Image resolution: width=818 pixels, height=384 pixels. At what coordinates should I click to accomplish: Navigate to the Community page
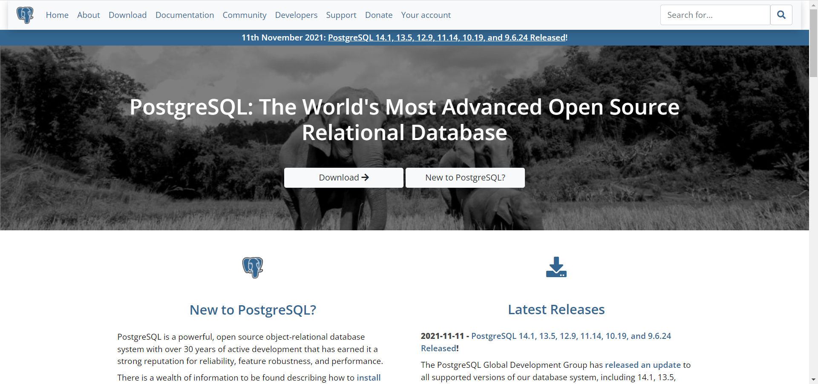click(x=244, y=15)
